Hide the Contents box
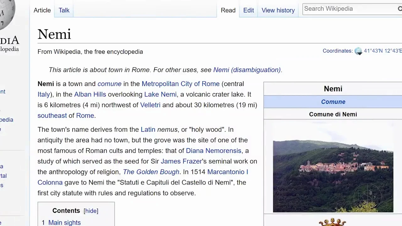This screenshot has height=226, width=402. pyautogui.click(x=91, y=211)
